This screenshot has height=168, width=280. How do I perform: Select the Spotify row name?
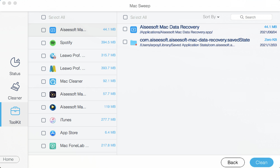(66, 43)
